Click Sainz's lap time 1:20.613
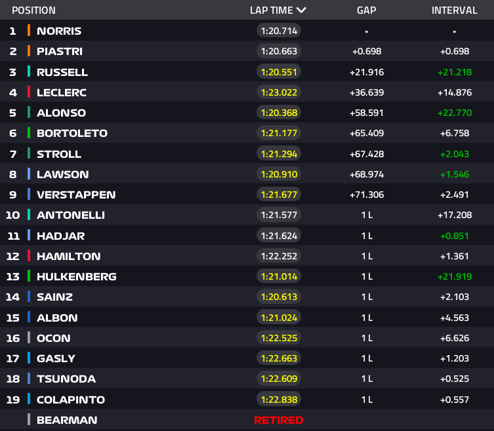The height and width of the screenshot is (431, 494). pos(279,297)
